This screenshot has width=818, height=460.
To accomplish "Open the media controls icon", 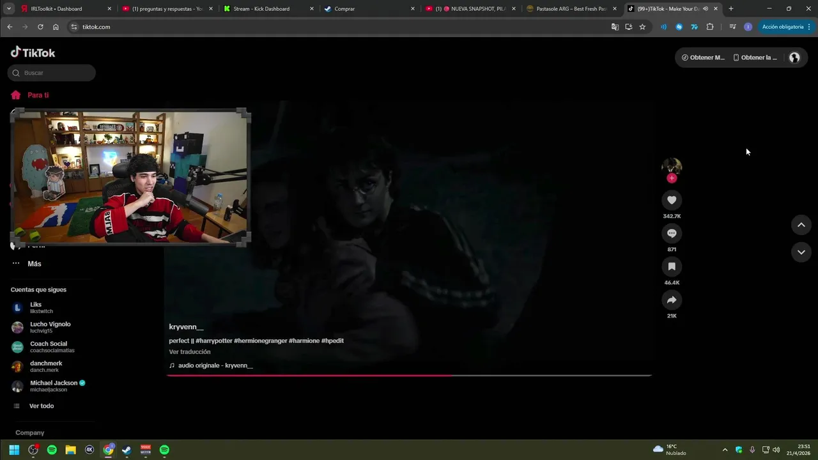I will tap(732, 27).
